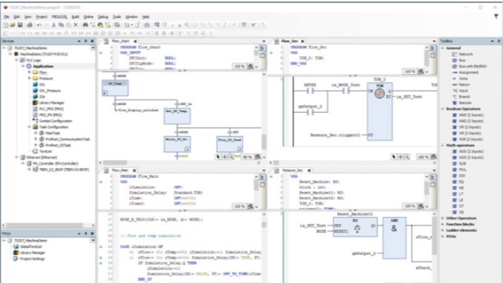Pin the Devices panel

coord(86,41)
